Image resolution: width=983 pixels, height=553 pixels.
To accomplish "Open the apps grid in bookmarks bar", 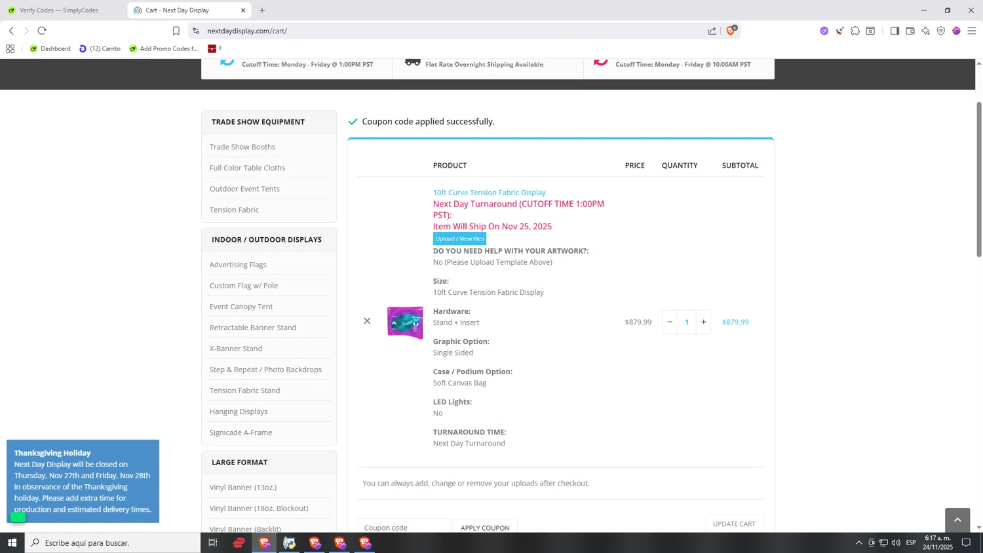I will point(10,48).
